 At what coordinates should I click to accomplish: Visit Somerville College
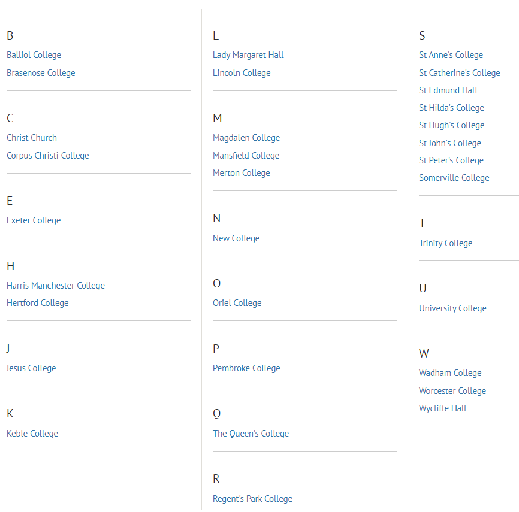(x=454, y=178)
